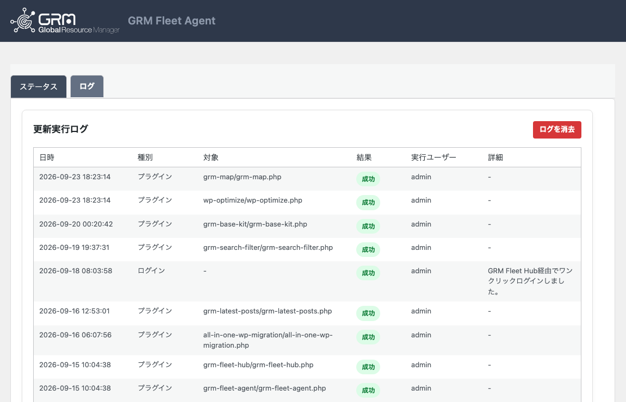The height and width of the screenshot is (402, 626).
Task: Click the 詳細 column header
Action: (x=495, y=158)
